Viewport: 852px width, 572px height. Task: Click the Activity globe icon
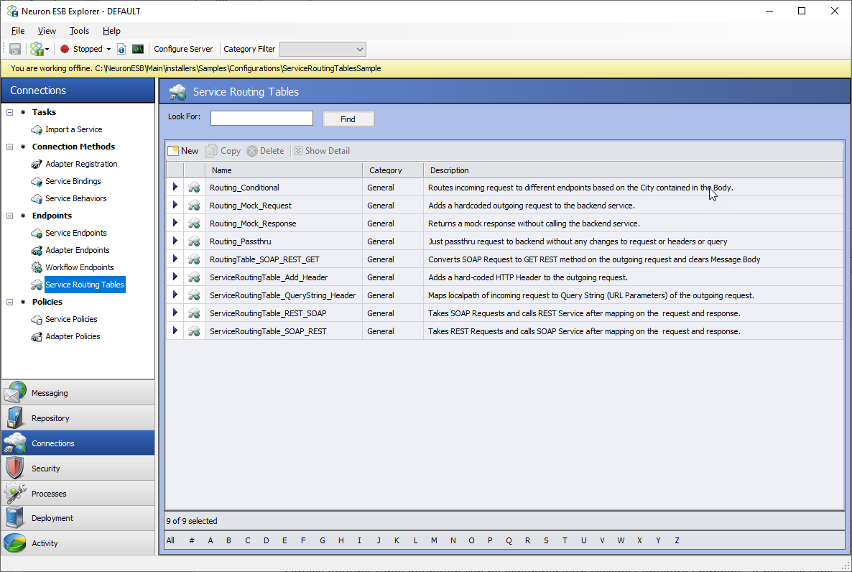14,543
